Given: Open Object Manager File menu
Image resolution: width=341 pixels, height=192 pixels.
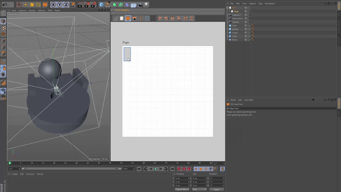Looking at the screenshot, I should pyautogui.click(x=232, y=3).
